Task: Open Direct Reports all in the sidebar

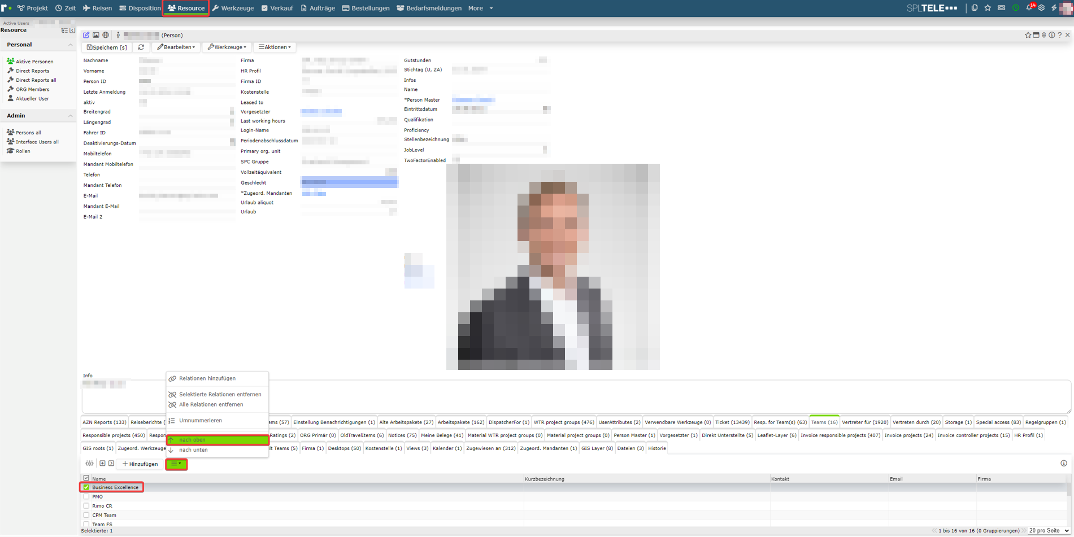Action: (x=32, y=80)
